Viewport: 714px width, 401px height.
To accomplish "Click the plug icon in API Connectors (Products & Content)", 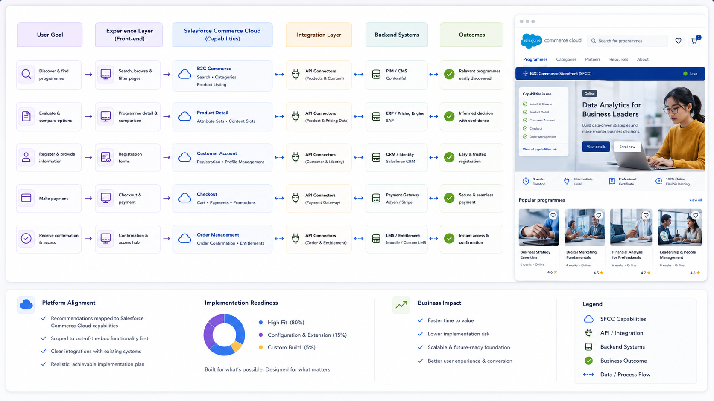I will pyautogui.click(x=296, y=74).
